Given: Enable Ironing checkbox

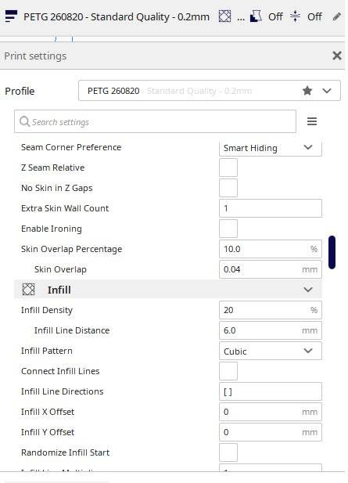Looking at the screenshot, I should [228, 229].
